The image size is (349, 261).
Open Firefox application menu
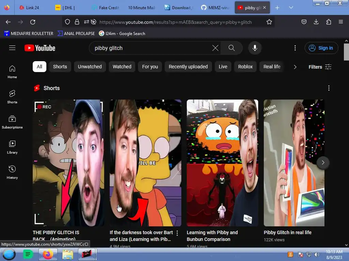341,22
